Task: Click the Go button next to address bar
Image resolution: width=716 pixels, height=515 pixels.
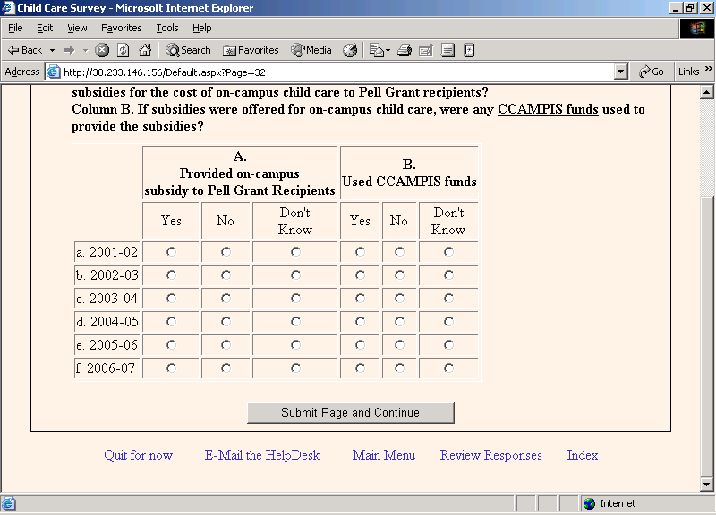Action: (652, 72)
